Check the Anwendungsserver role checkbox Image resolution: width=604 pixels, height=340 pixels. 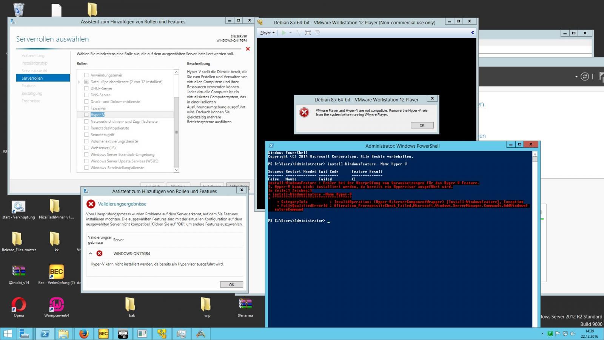86,75
